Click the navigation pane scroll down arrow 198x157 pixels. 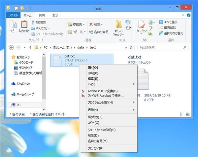point(44,109)
